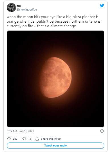Open the 5:55 AM Jul 20, 2021 timestamp
This screenshot has width=108, height=153.
pos(20,131)
